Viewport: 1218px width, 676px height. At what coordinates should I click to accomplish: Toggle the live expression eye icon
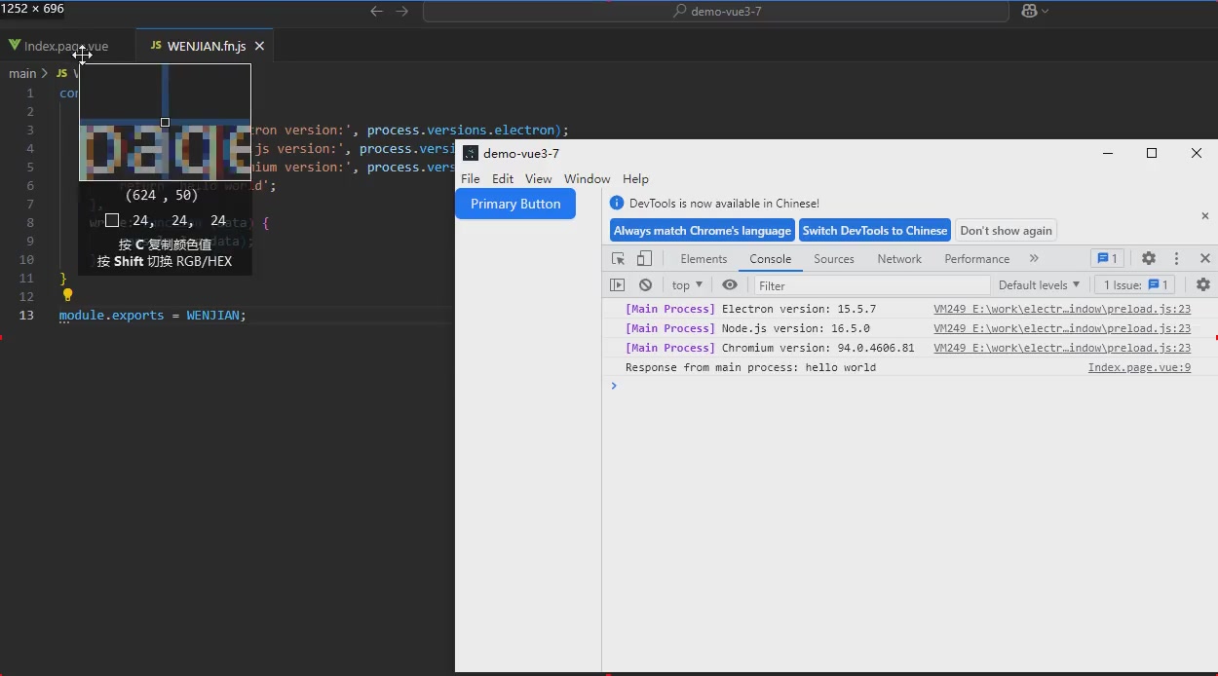click(x=730, y=285)
